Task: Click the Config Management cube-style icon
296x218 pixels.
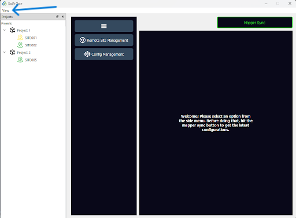Action: [x=87, y=54]
